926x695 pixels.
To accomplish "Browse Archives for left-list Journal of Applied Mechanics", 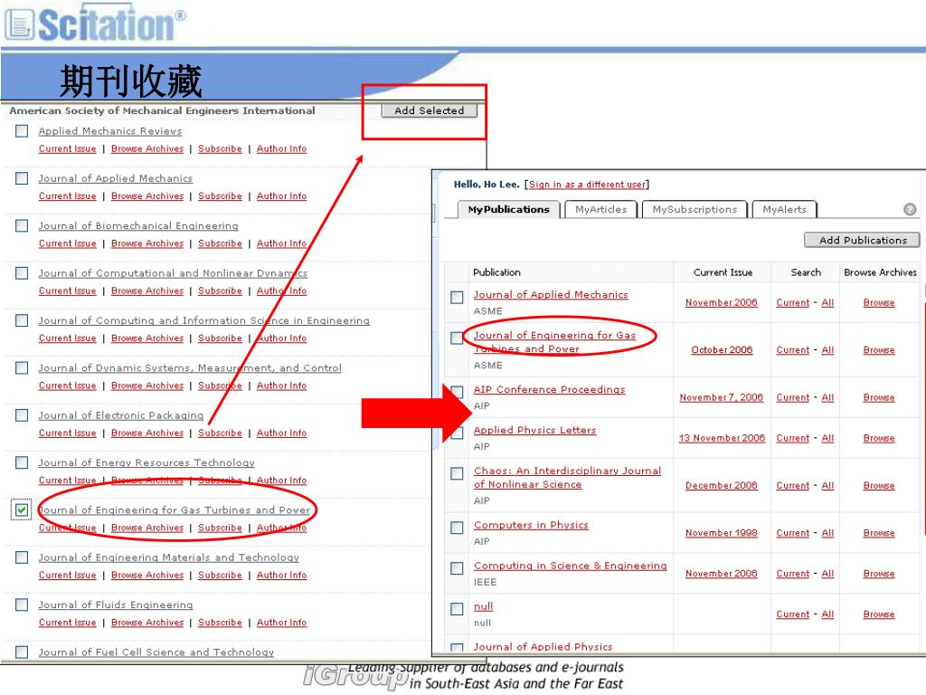I will click(147, 196).
